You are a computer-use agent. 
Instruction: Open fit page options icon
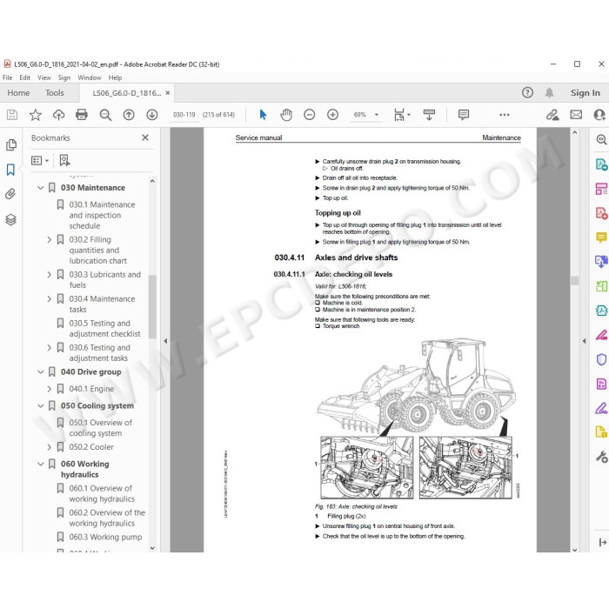[402, 115]
